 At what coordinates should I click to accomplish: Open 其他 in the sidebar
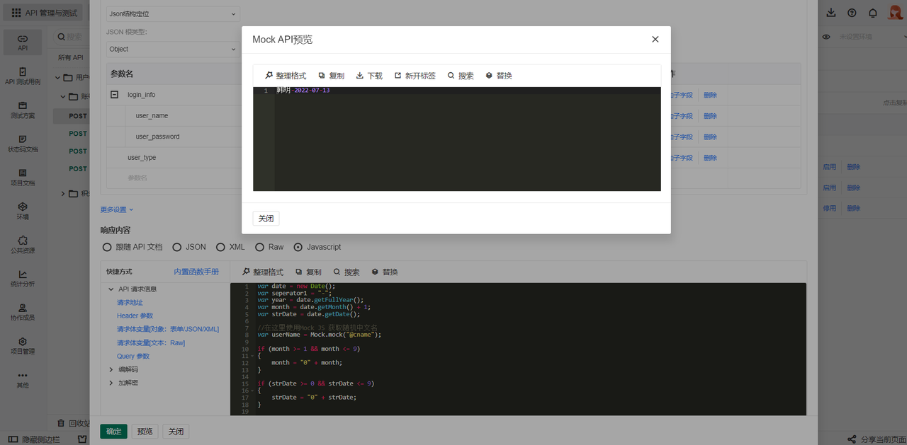coord(23,379)
